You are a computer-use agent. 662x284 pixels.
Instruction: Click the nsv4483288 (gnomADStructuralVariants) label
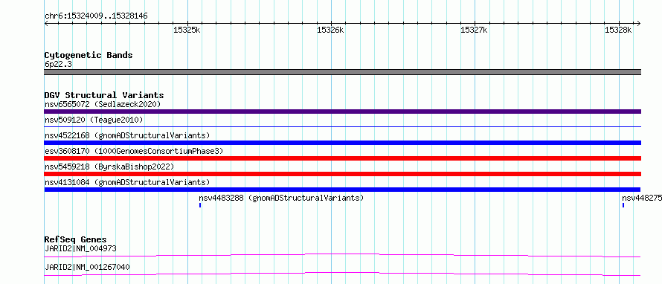click(x=281, y=198)
